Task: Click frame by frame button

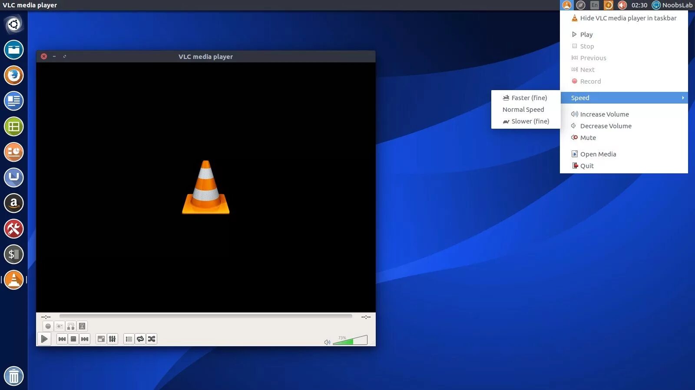Action: (x=82, y=326)
